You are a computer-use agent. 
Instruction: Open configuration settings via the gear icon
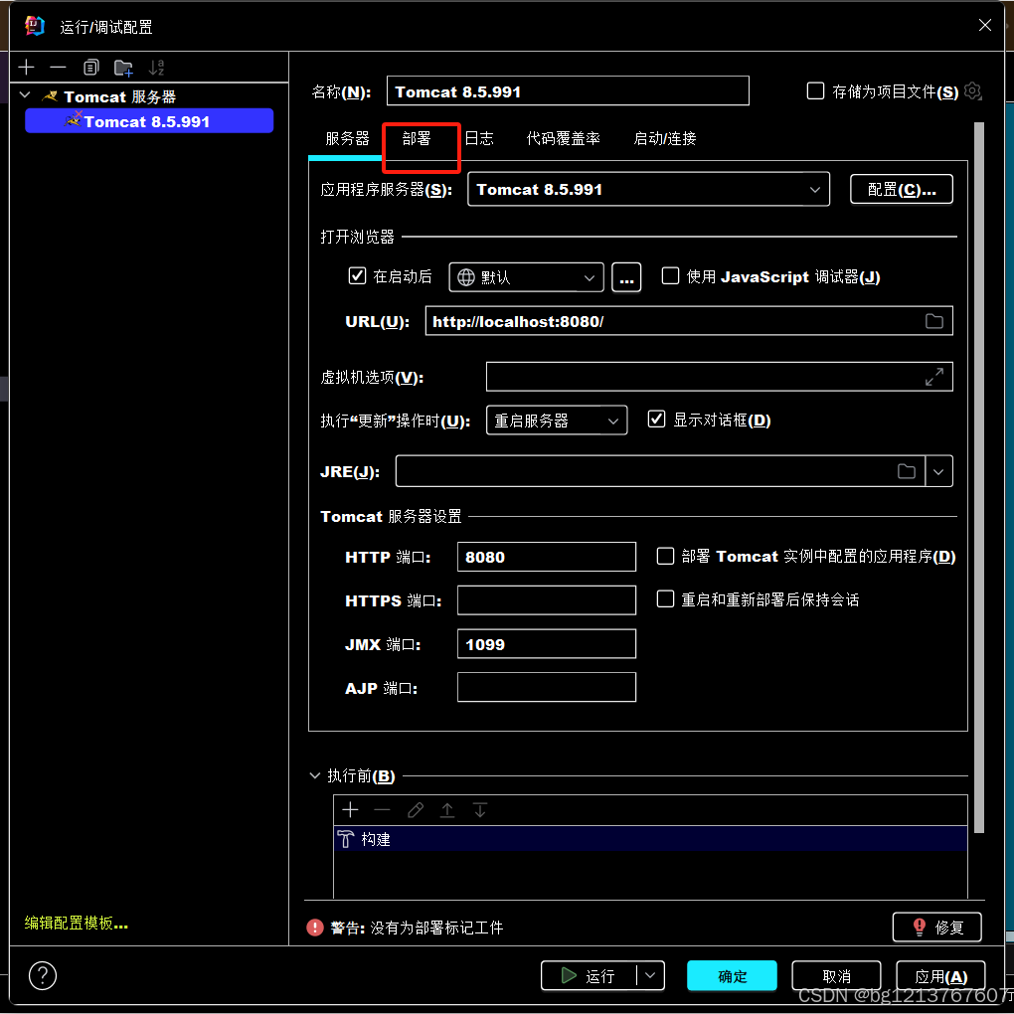972,90
